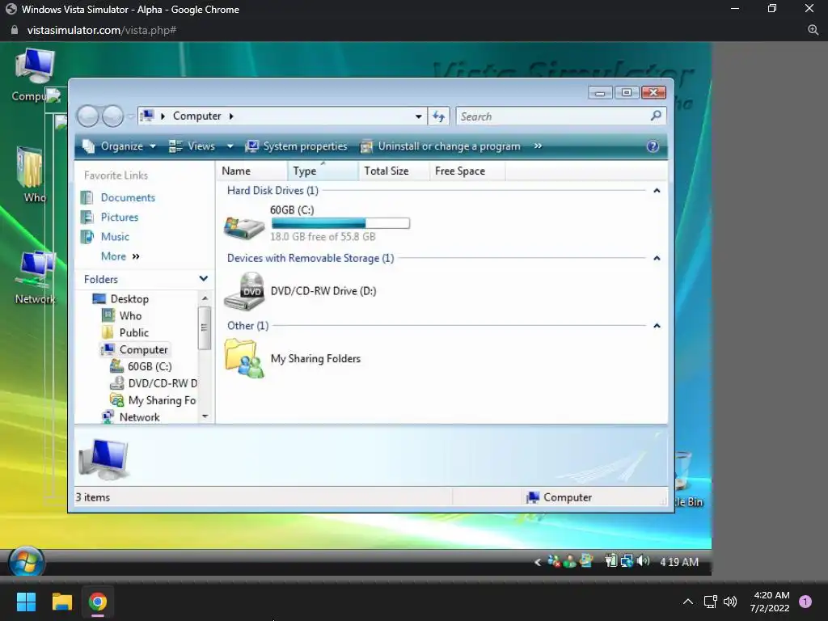The width and height of the screenshot is (828, 621).
Task: Show more toolbar commands chevron
Action: click(x=538, y=146)
